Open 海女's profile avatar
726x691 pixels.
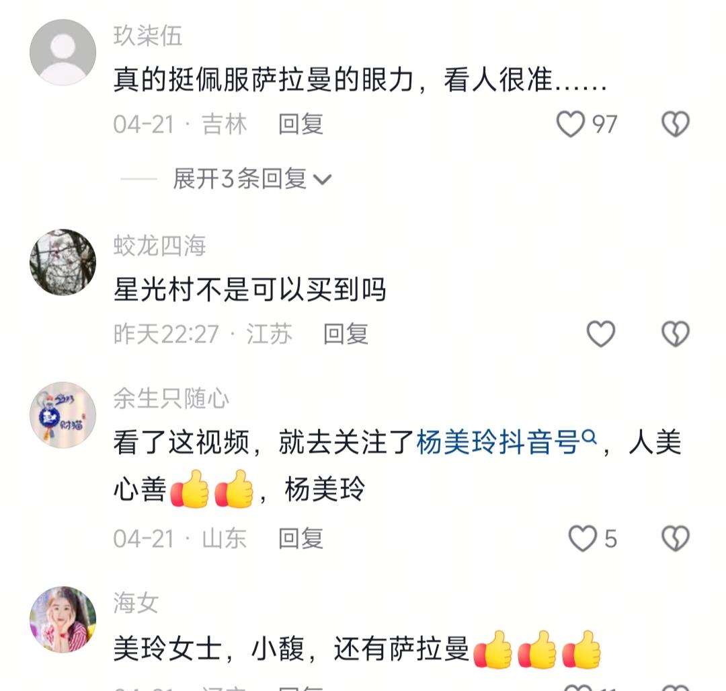coord(63,620)
